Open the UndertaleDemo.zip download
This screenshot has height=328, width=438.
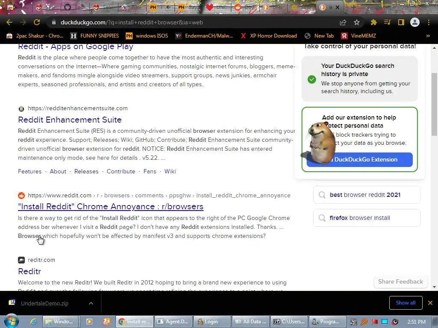point(44,303)
